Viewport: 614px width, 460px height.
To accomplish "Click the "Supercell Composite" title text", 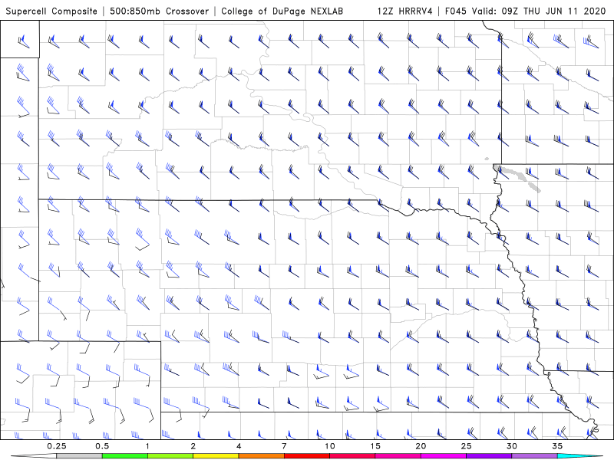I will [51, 11].
